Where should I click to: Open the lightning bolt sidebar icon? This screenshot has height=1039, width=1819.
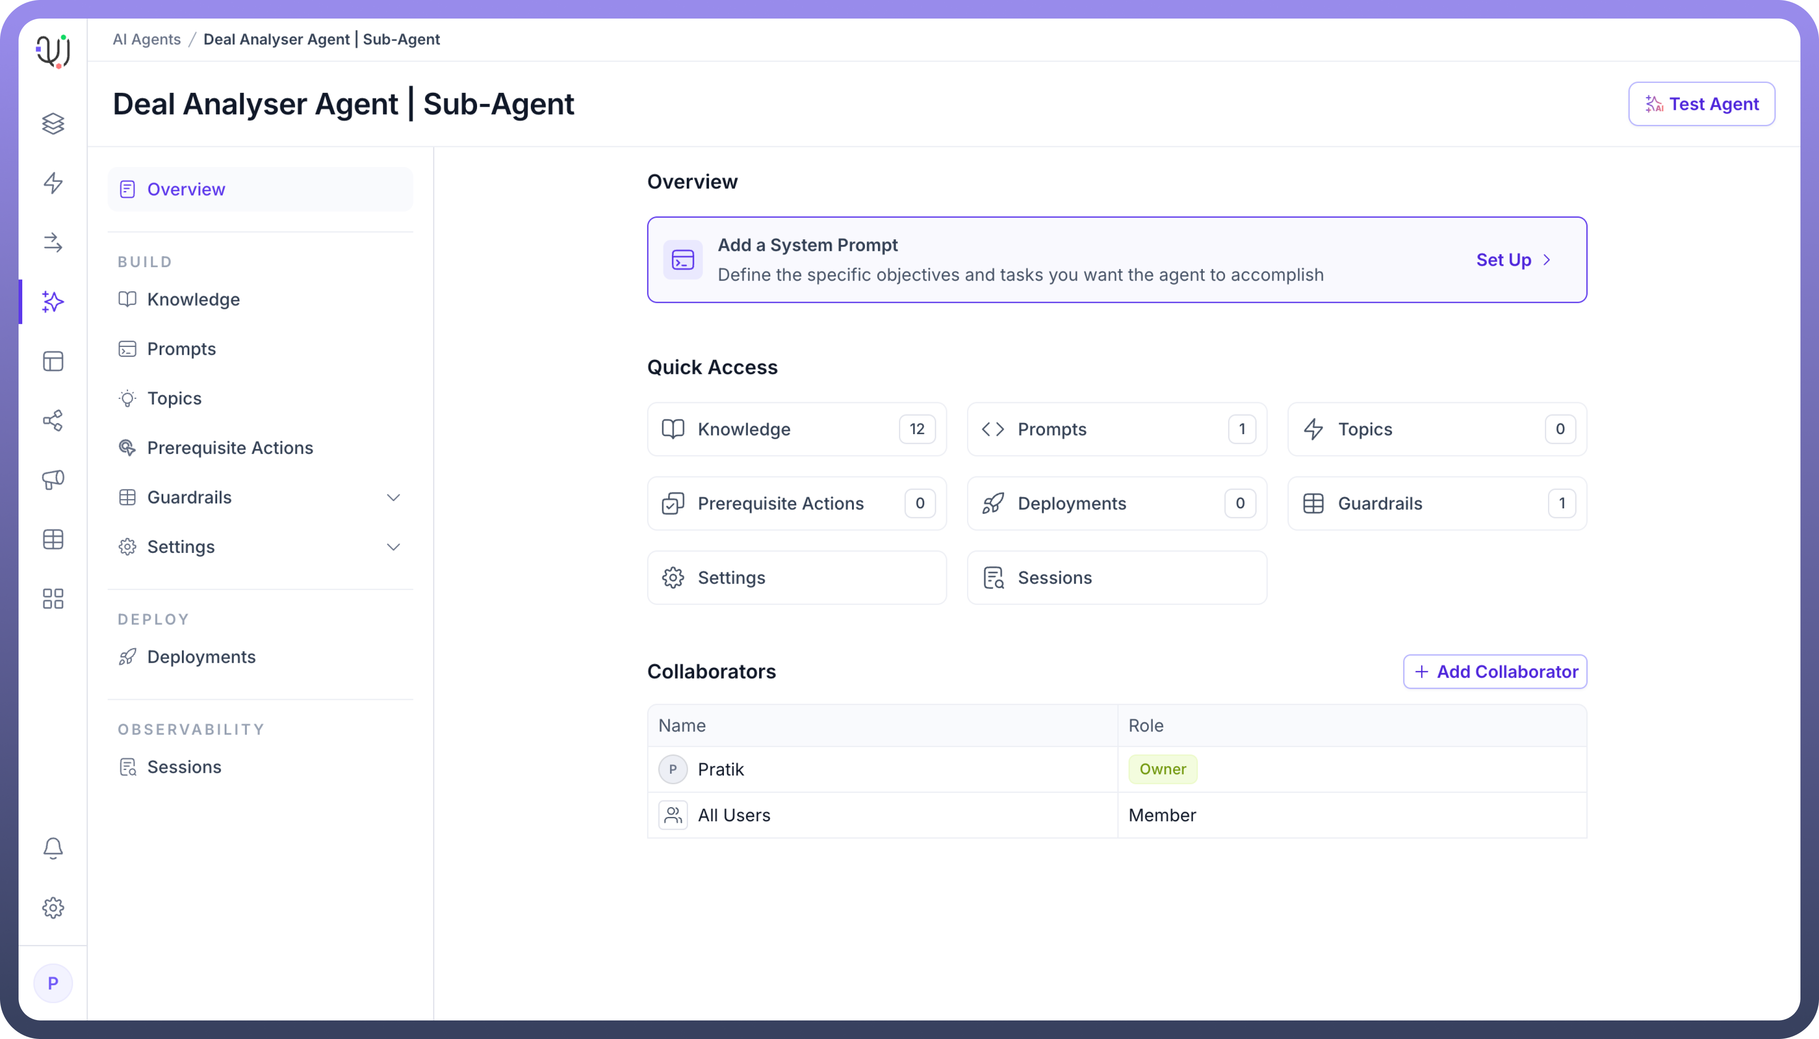pos(53,183)
